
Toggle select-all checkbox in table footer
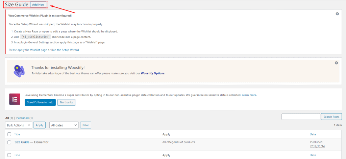point(9,155)
